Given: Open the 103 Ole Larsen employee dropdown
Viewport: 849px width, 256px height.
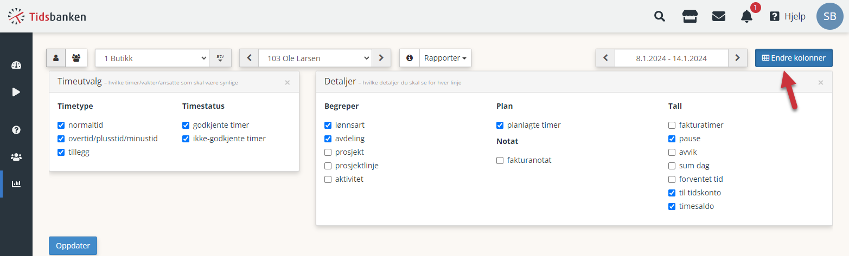Looking at the screenshot, I should pos(315,58).
